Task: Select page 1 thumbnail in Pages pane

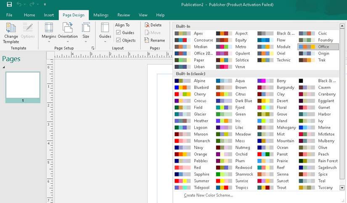Action: (x=23, y=87)
